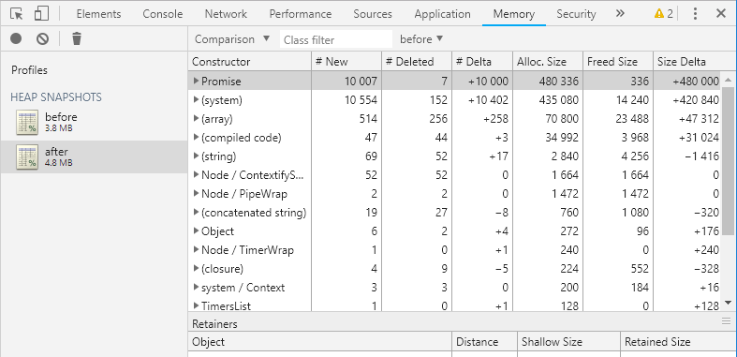Click the warnings count icon

(x=663, y=14)
